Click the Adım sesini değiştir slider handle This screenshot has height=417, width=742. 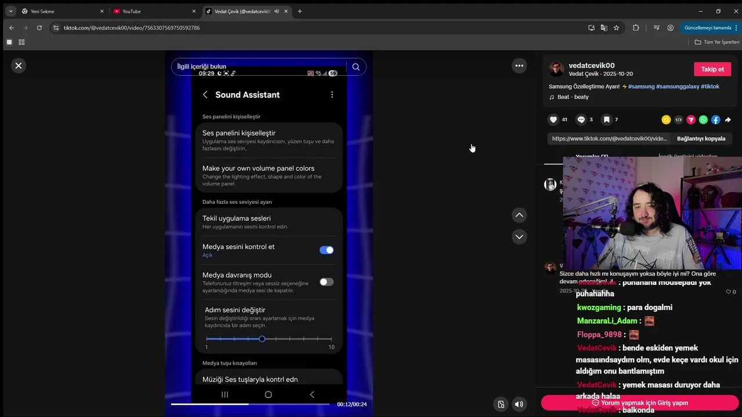pyautogui.click(x=262, y=339)
